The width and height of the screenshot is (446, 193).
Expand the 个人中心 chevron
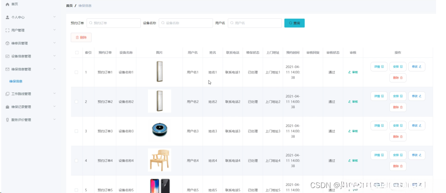(54, 17)
